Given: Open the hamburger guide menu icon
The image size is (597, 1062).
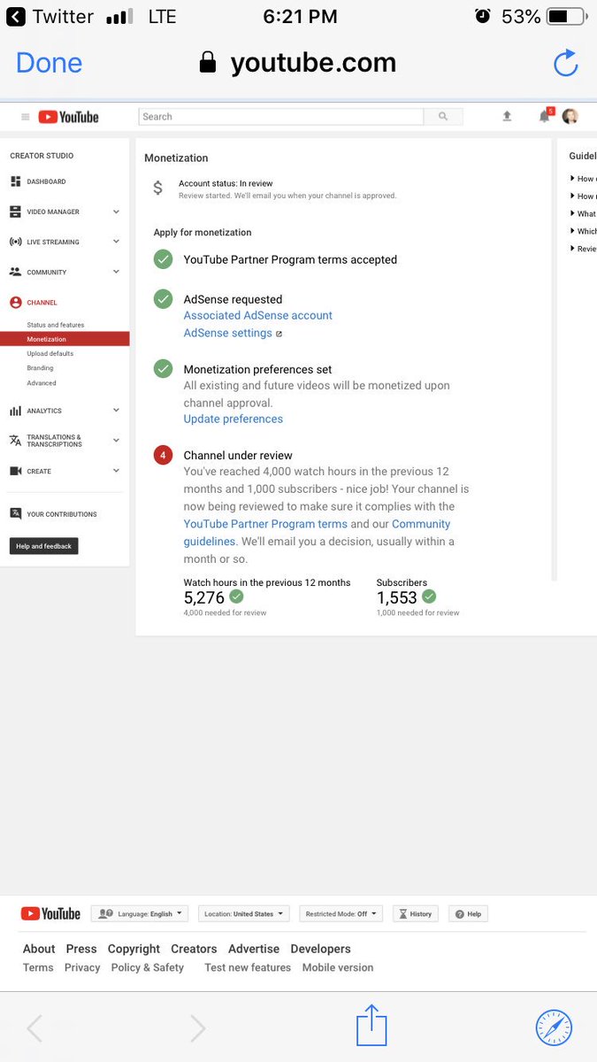Looking at the screenshot, I should pos(26,117).
